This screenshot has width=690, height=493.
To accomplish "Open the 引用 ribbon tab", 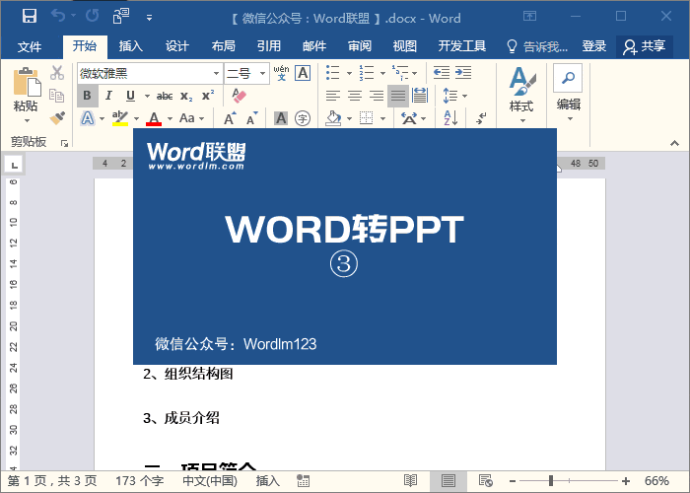I will 269,46.
